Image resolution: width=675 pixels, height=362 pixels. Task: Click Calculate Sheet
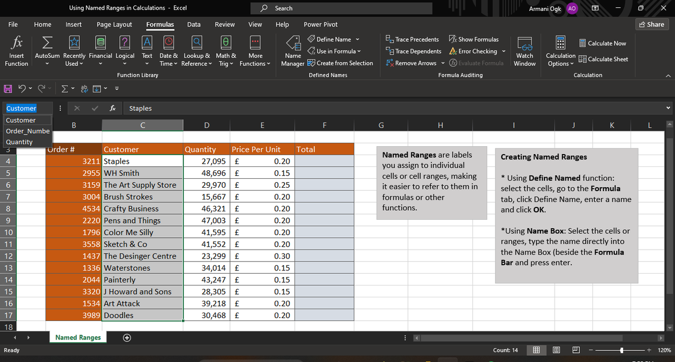pyautogui.click(x=603, y=59)
